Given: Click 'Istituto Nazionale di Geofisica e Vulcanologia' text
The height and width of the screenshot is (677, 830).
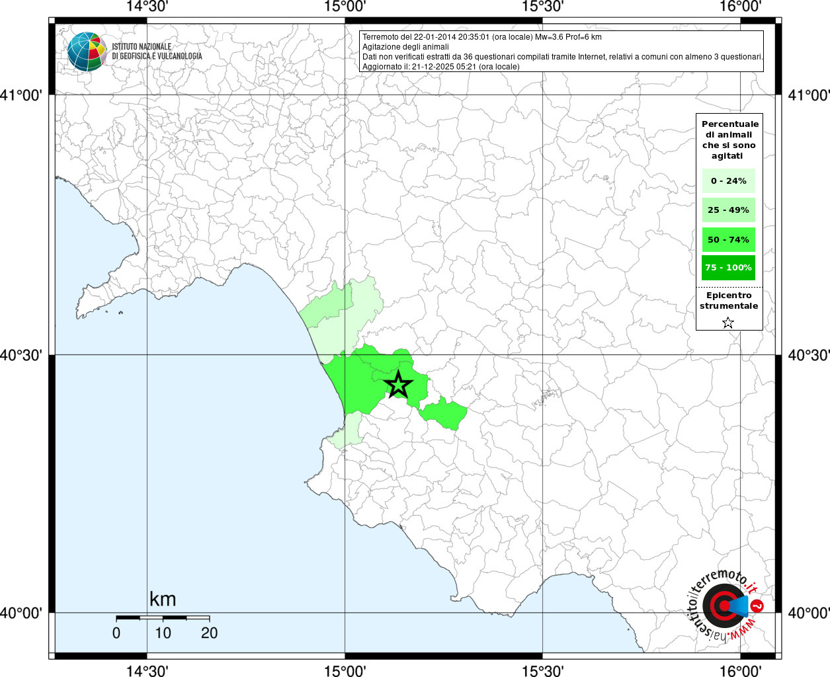Looking at the screenshot, I should [x=157, y=52].
